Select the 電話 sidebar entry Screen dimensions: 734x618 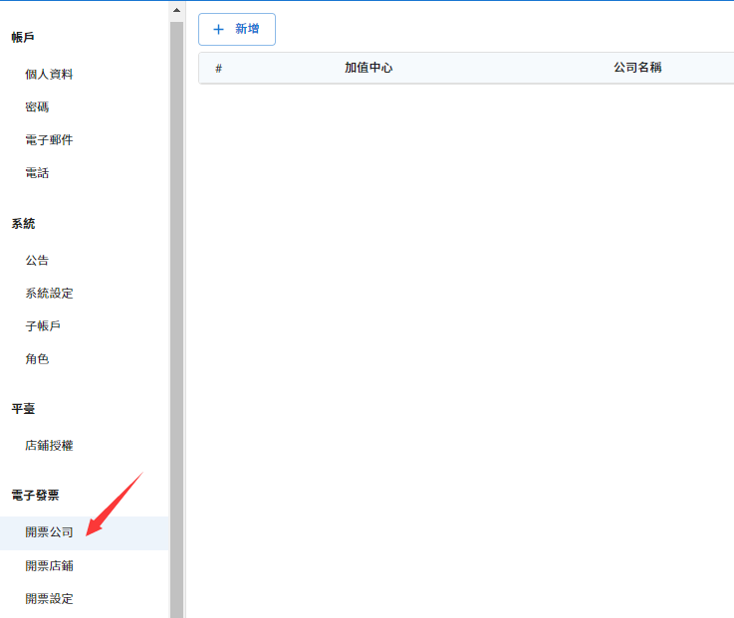click(37, 173)
